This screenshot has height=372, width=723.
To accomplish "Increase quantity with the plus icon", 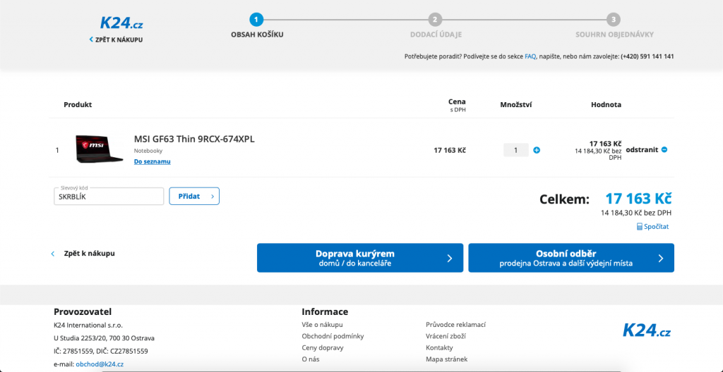I will (x=537, y=150).
